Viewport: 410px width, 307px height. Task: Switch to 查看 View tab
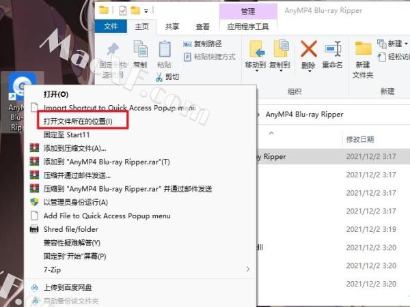coord(202,27)
